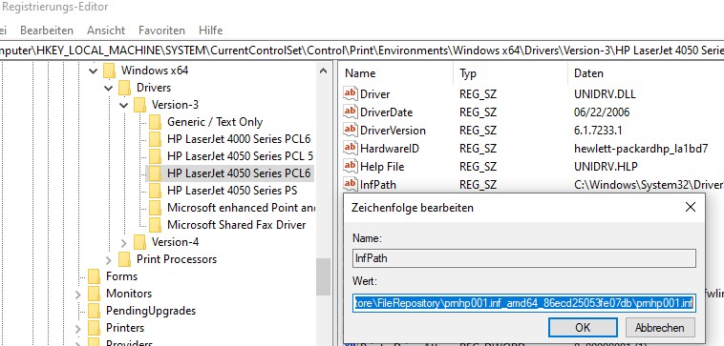This screenshot has height=346, width=724.
Task: Select the HP LaserJet 4050 Series PS key
Action: point(232,191)
